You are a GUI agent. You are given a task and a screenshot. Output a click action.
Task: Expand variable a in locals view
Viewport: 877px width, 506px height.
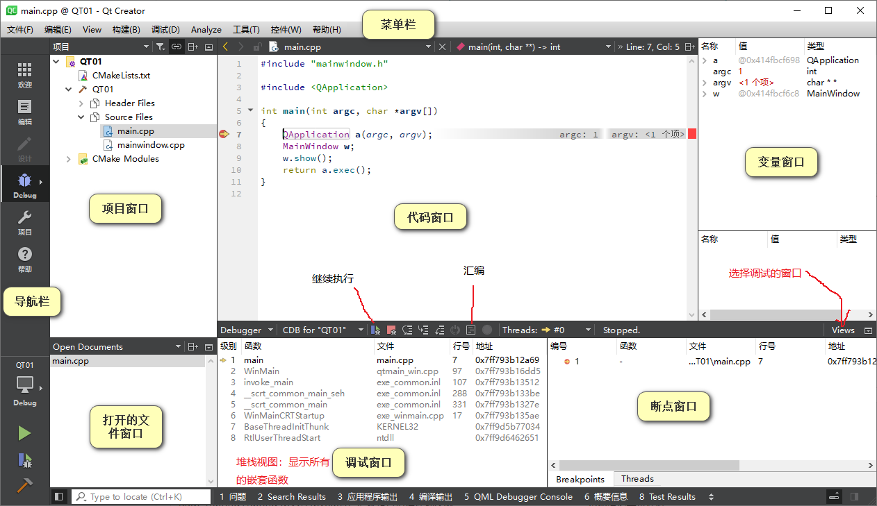pos(705,60)
